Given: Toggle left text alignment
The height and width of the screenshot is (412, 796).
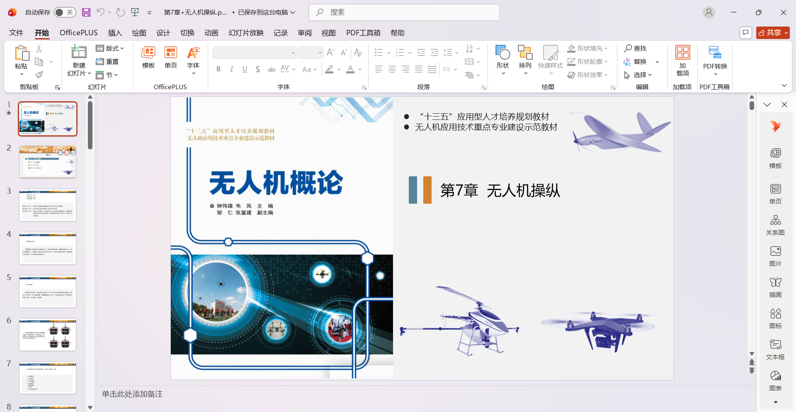Looking at the screenshot, I should 379,69.
